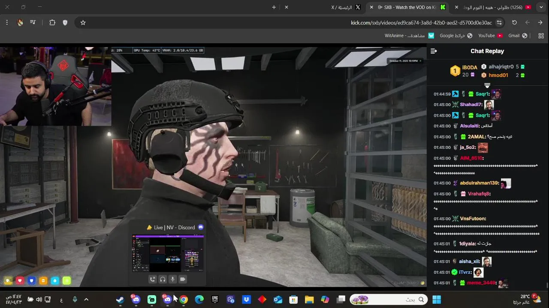
Task: Open alhajriqtr0 gifter profile
Action: (x=501, y=67)
